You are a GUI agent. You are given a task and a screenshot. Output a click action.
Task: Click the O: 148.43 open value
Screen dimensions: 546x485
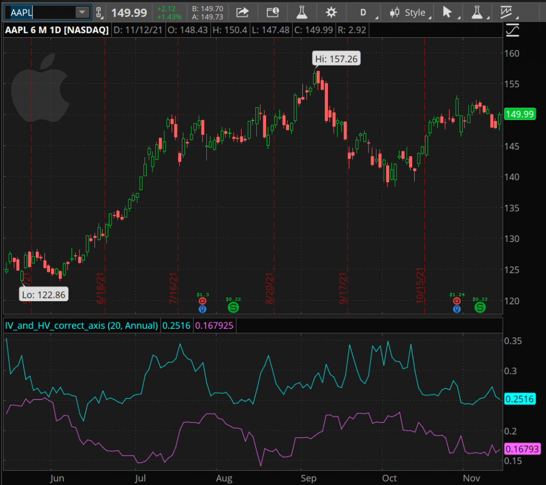pyautogui.click(x=188, y=30)
